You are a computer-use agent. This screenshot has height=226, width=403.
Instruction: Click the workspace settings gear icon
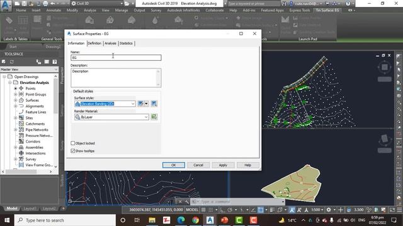(329, 210)
